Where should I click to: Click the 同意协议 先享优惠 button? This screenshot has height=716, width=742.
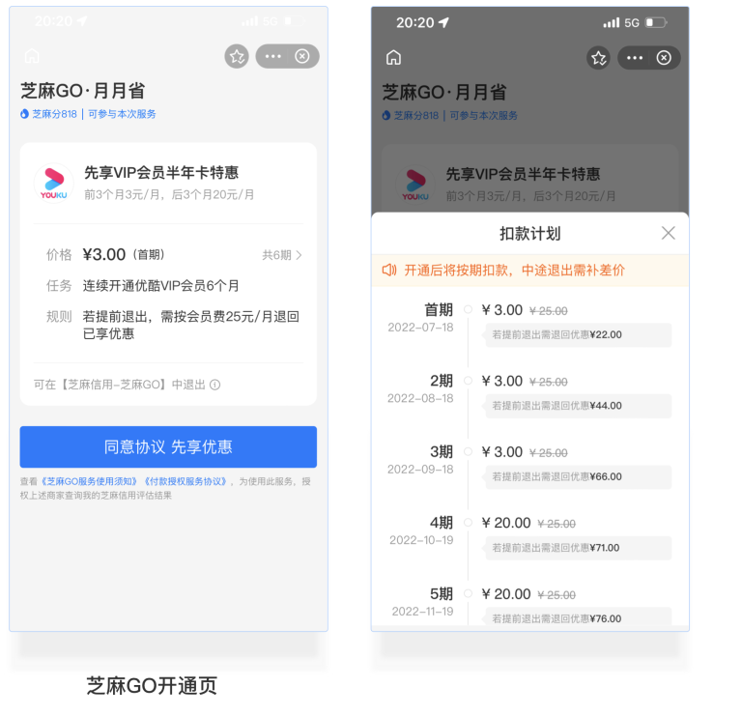click(x=168, y=446)
